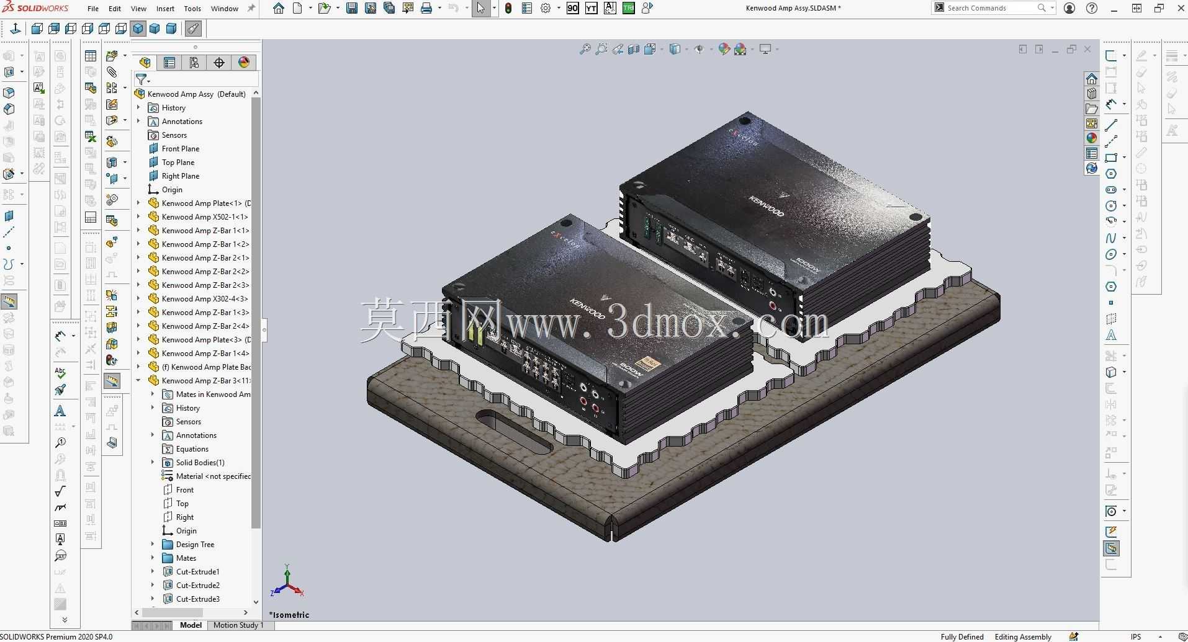Click the feature tree filter icon
The image size is (1188, 642).
pos(142,79)
